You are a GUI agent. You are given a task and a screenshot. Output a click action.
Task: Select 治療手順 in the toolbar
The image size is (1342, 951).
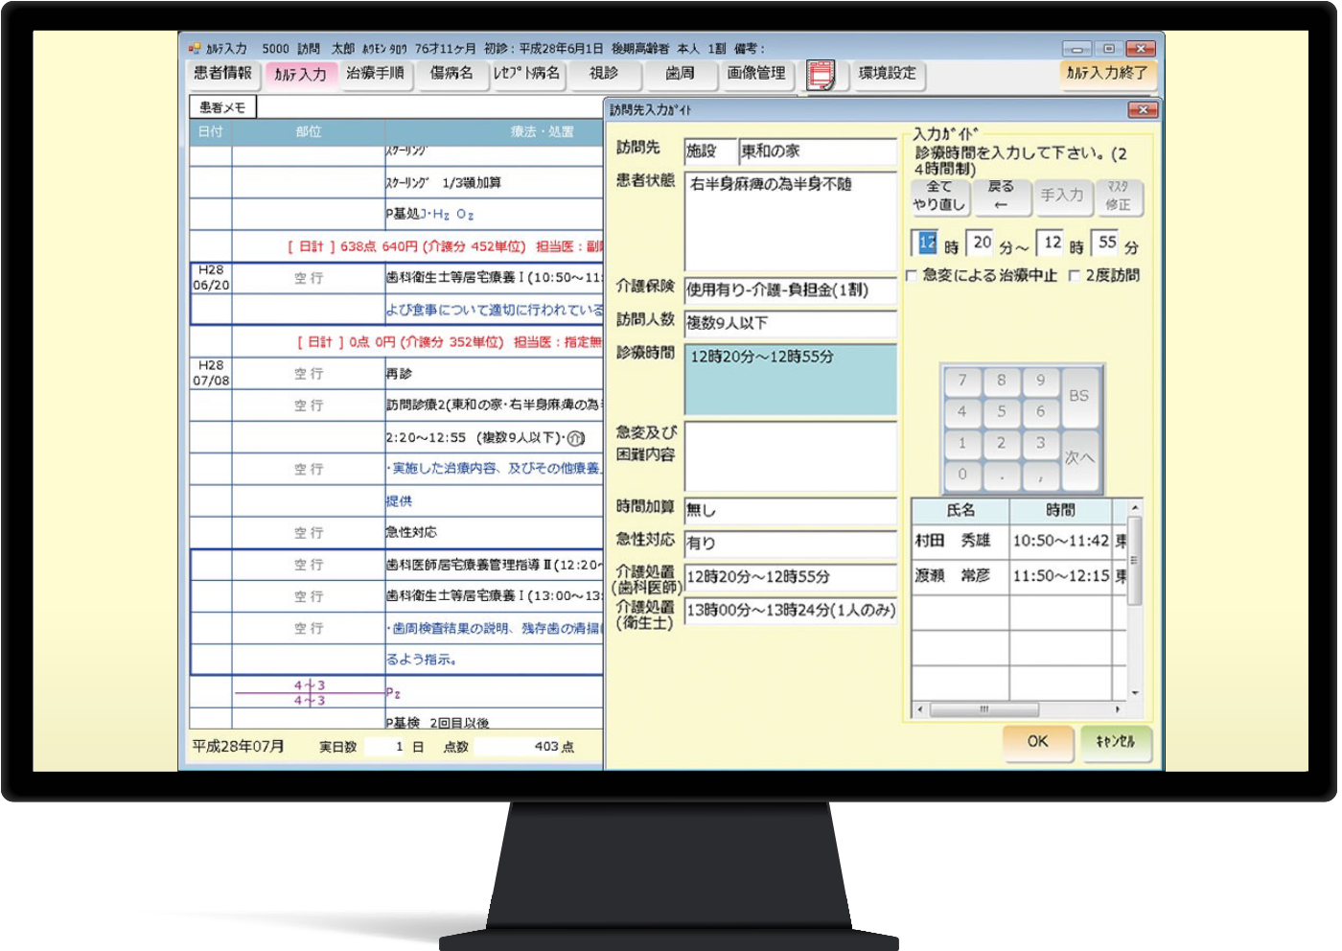[x=377, y=73]
